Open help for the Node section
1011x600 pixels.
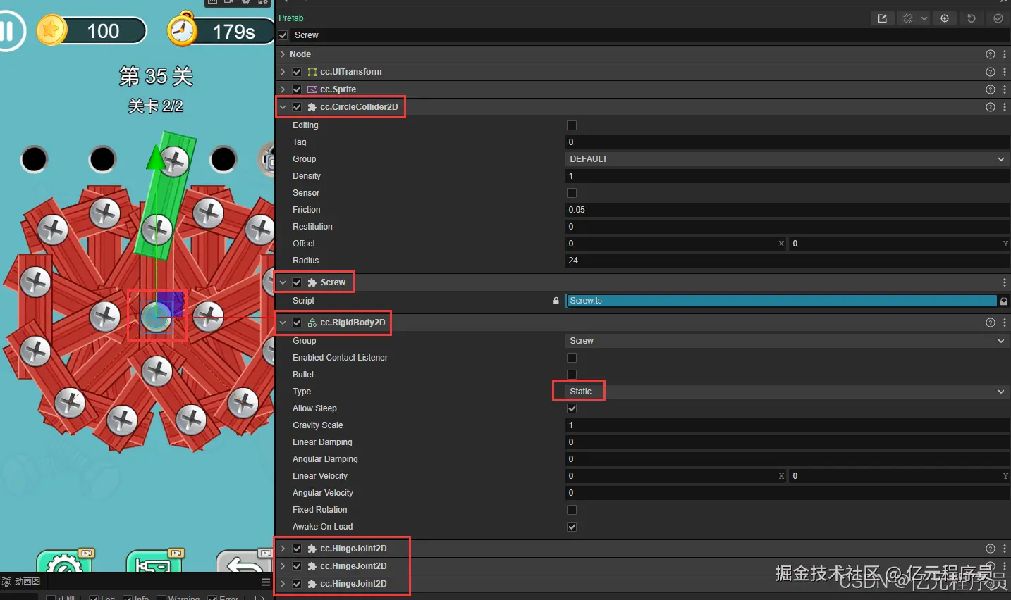(991, 54)
